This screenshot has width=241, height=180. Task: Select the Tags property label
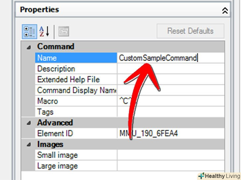45,112
